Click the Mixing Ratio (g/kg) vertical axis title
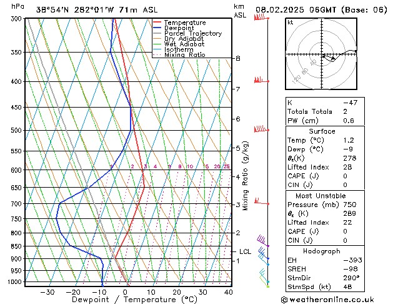 tap(245, 176)
